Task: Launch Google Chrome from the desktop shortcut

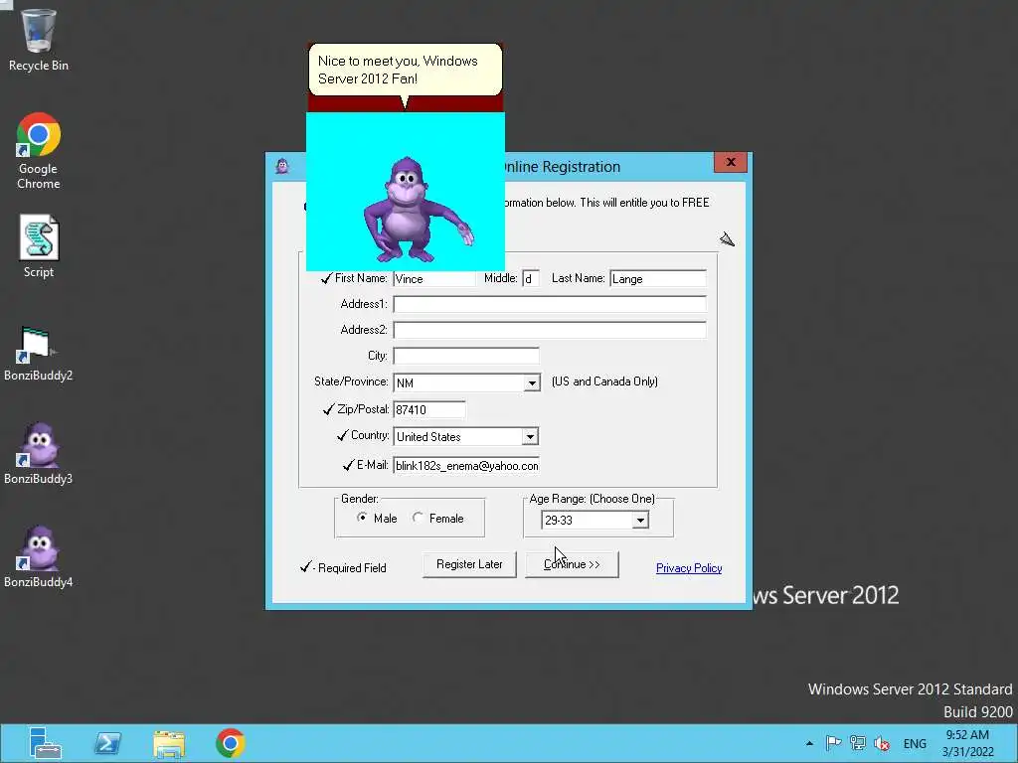Action: pyautogui.click(x=39, y=151)
